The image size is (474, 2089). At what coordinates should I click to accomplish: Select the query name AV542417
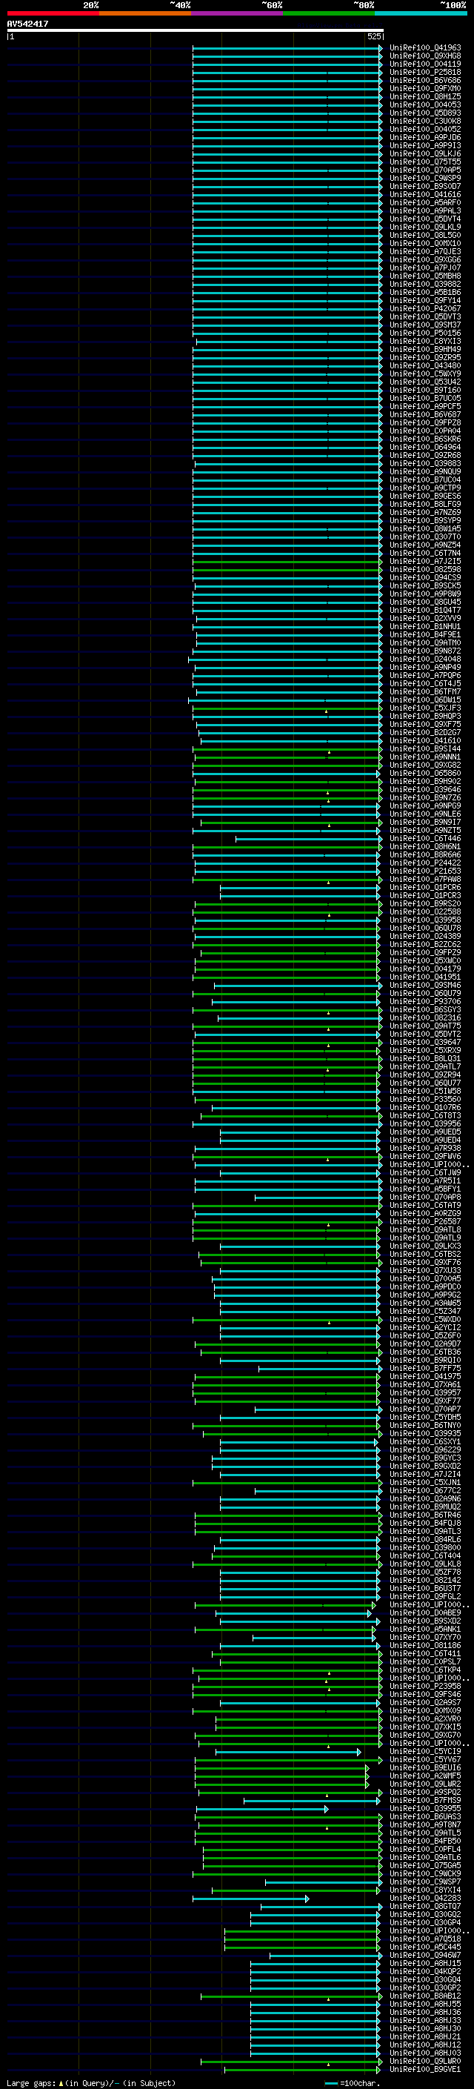click(x=27, y=24)
